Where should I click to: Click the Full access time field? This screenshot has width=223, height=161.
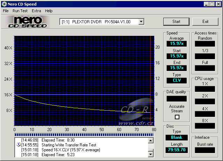coord(205,68)
